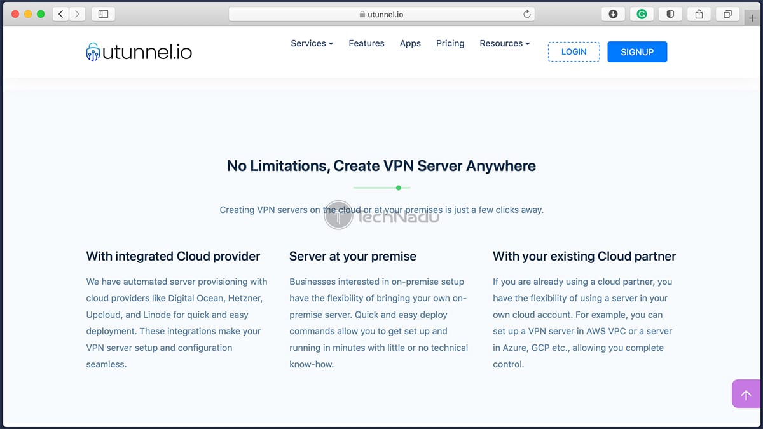Go forward with Safari's forward arrow

click(78, 13)
